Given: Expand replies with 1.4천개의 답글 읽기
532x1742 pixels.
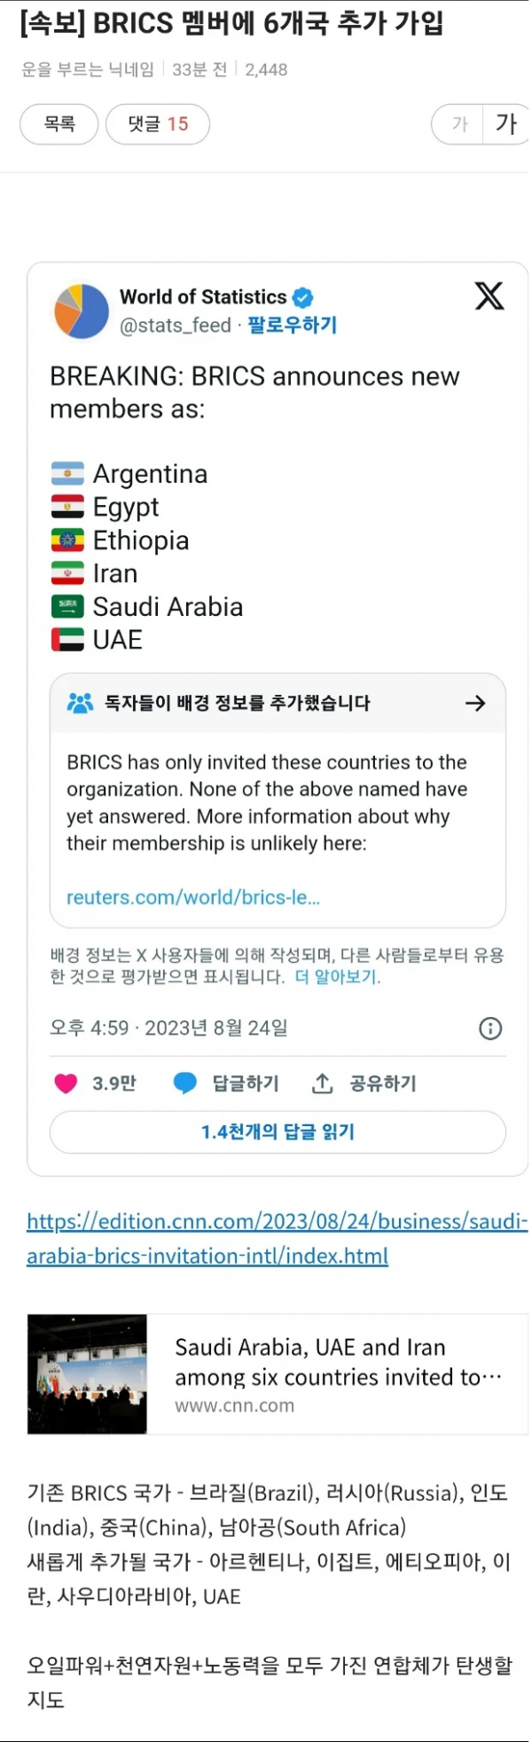Looking at the screenshot, I should click(x=278, y=1131).
